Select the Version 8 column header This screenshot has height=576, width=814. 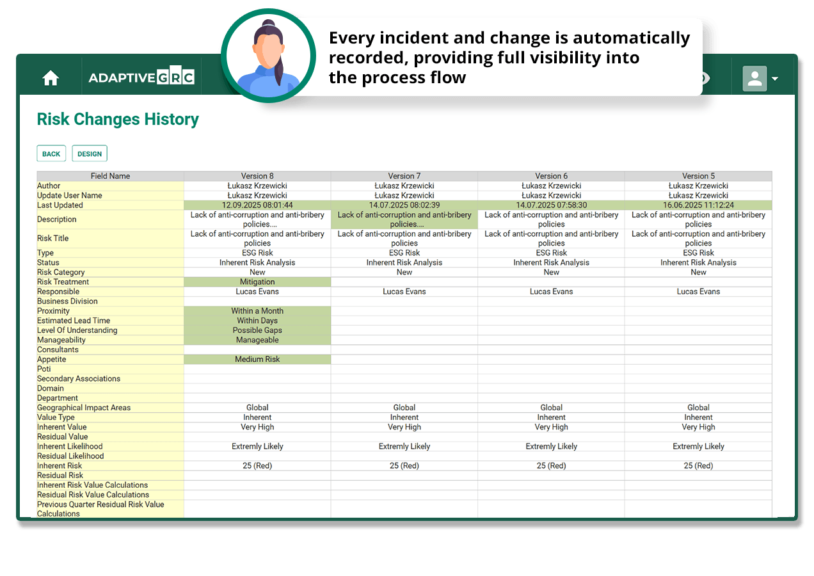pos(257,176)
